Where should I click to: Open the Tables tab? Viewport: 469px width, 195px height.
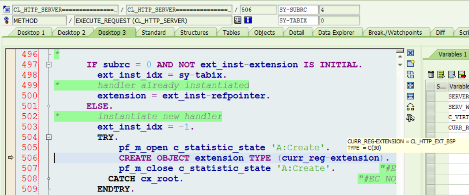click(x=231, y=33)
